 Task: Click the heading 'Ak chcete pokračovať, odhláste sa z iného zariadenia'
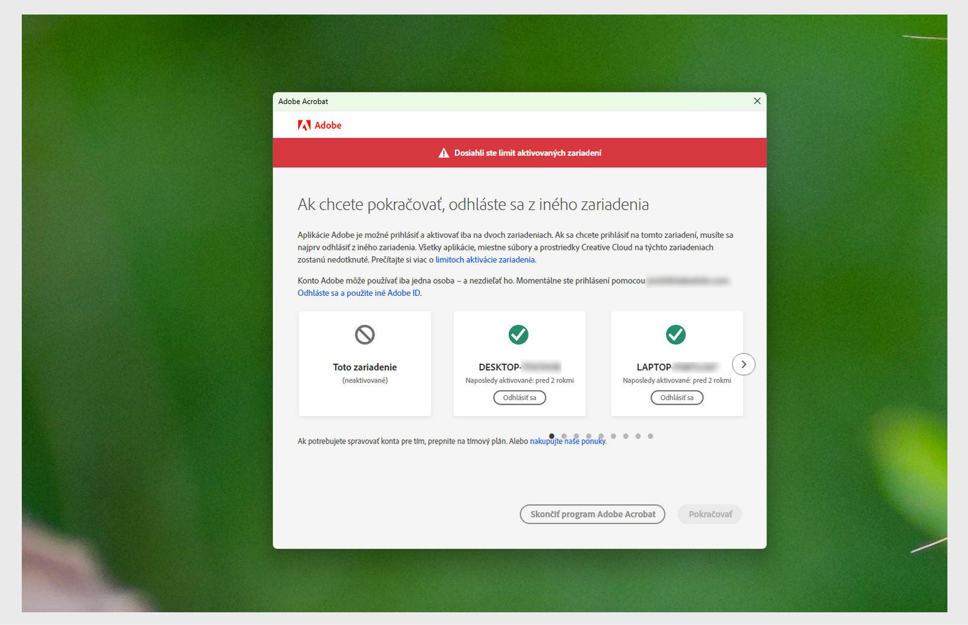(473, 205)
